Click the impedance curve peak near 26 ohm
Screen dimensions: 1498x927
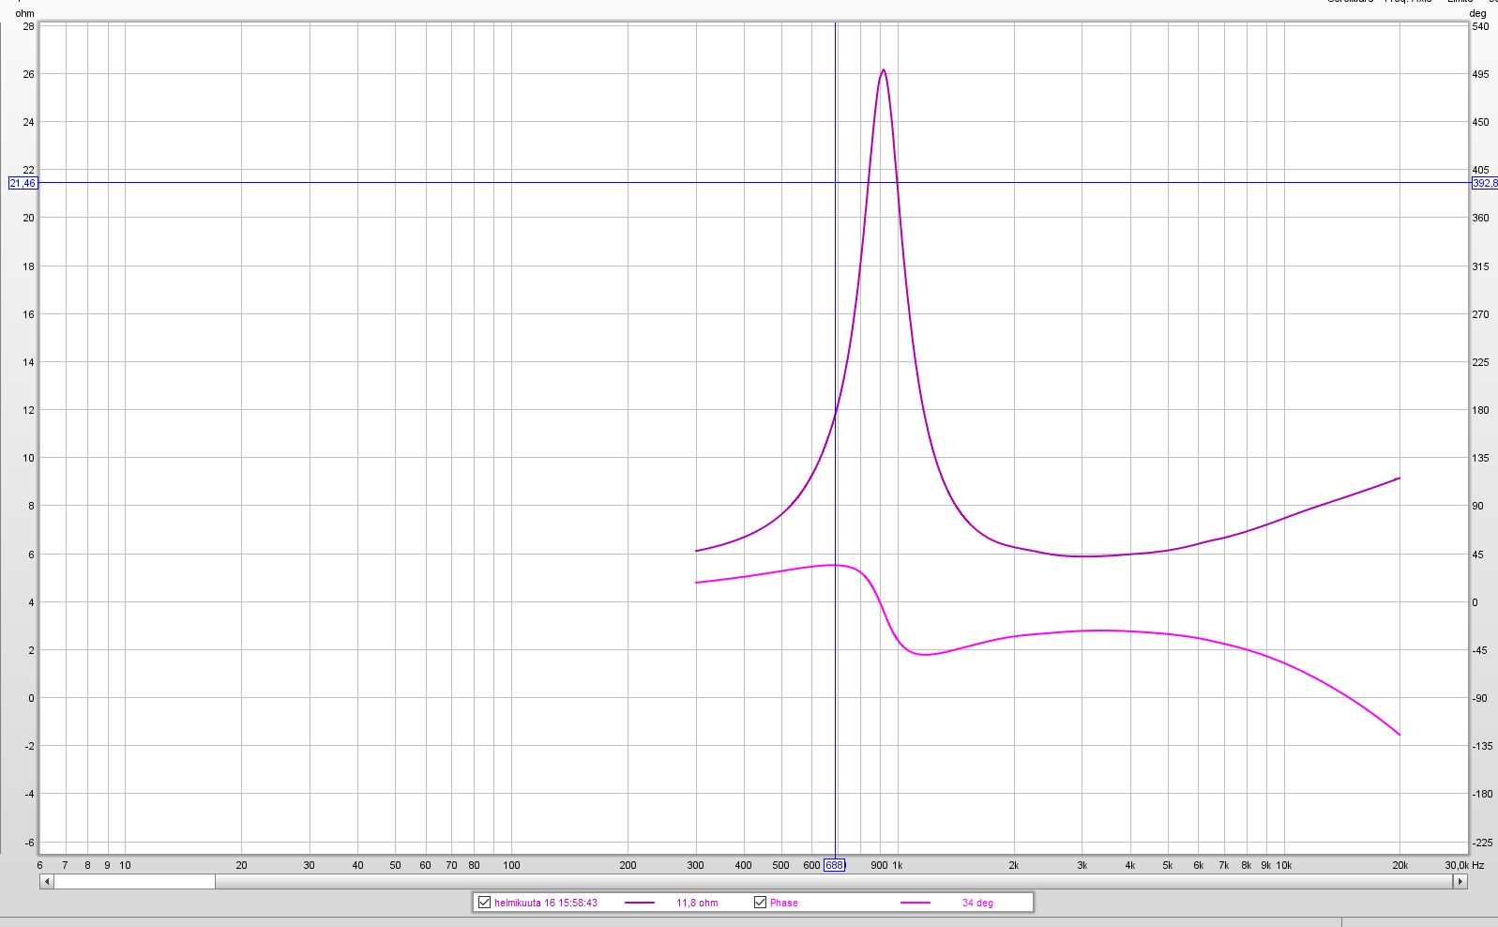tap(883, 70)
